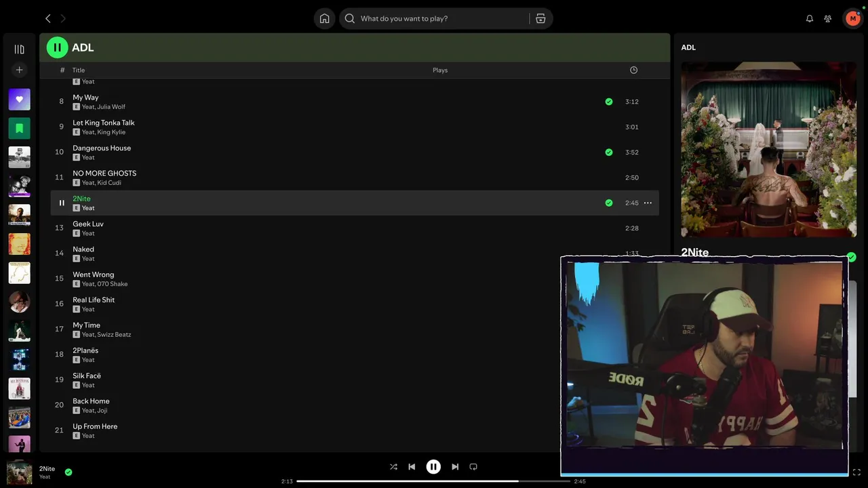Viewport: 868px width, 488px height.
Task: Sort by Plays column header
Action: pos(440,70)
